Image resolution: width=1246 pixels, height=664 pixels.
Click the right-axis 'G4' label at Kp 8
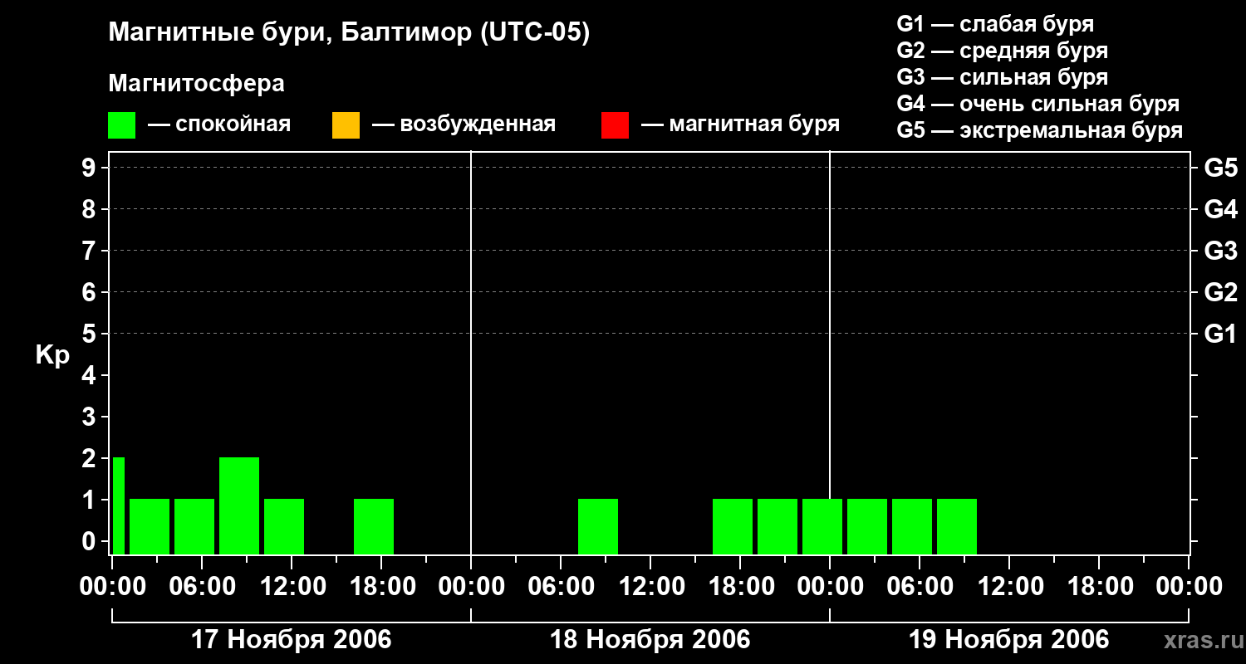click(1221, 209)
